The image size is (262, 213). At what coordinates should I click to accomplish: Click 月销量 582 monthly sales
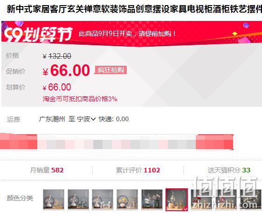coord(47,170)
